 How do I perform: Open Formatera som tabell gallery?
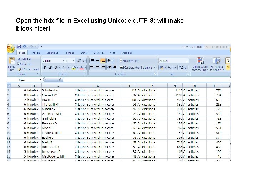coord(217,64)
